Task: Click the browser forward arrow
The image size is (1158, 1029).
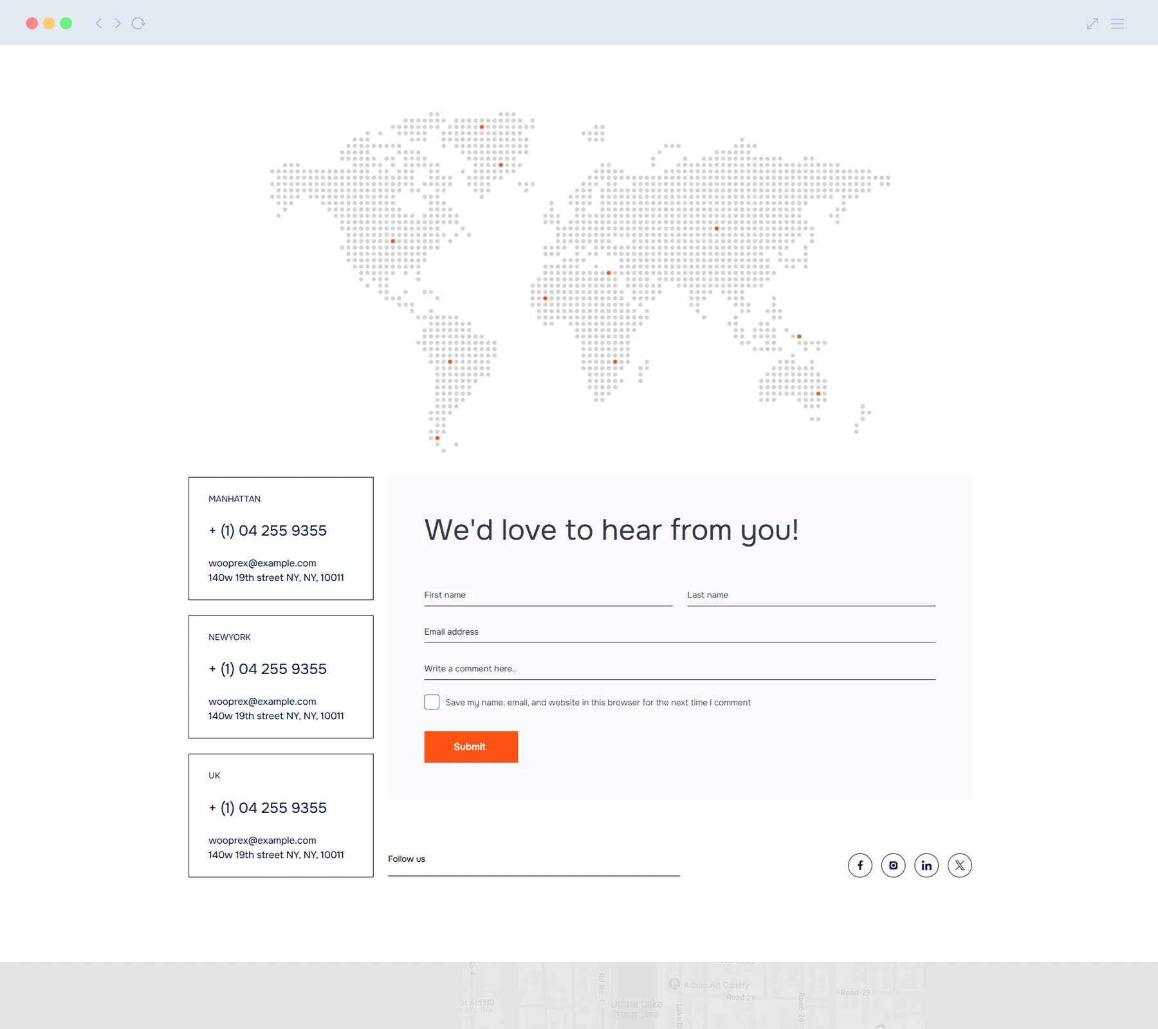Action: pos(118,24)
